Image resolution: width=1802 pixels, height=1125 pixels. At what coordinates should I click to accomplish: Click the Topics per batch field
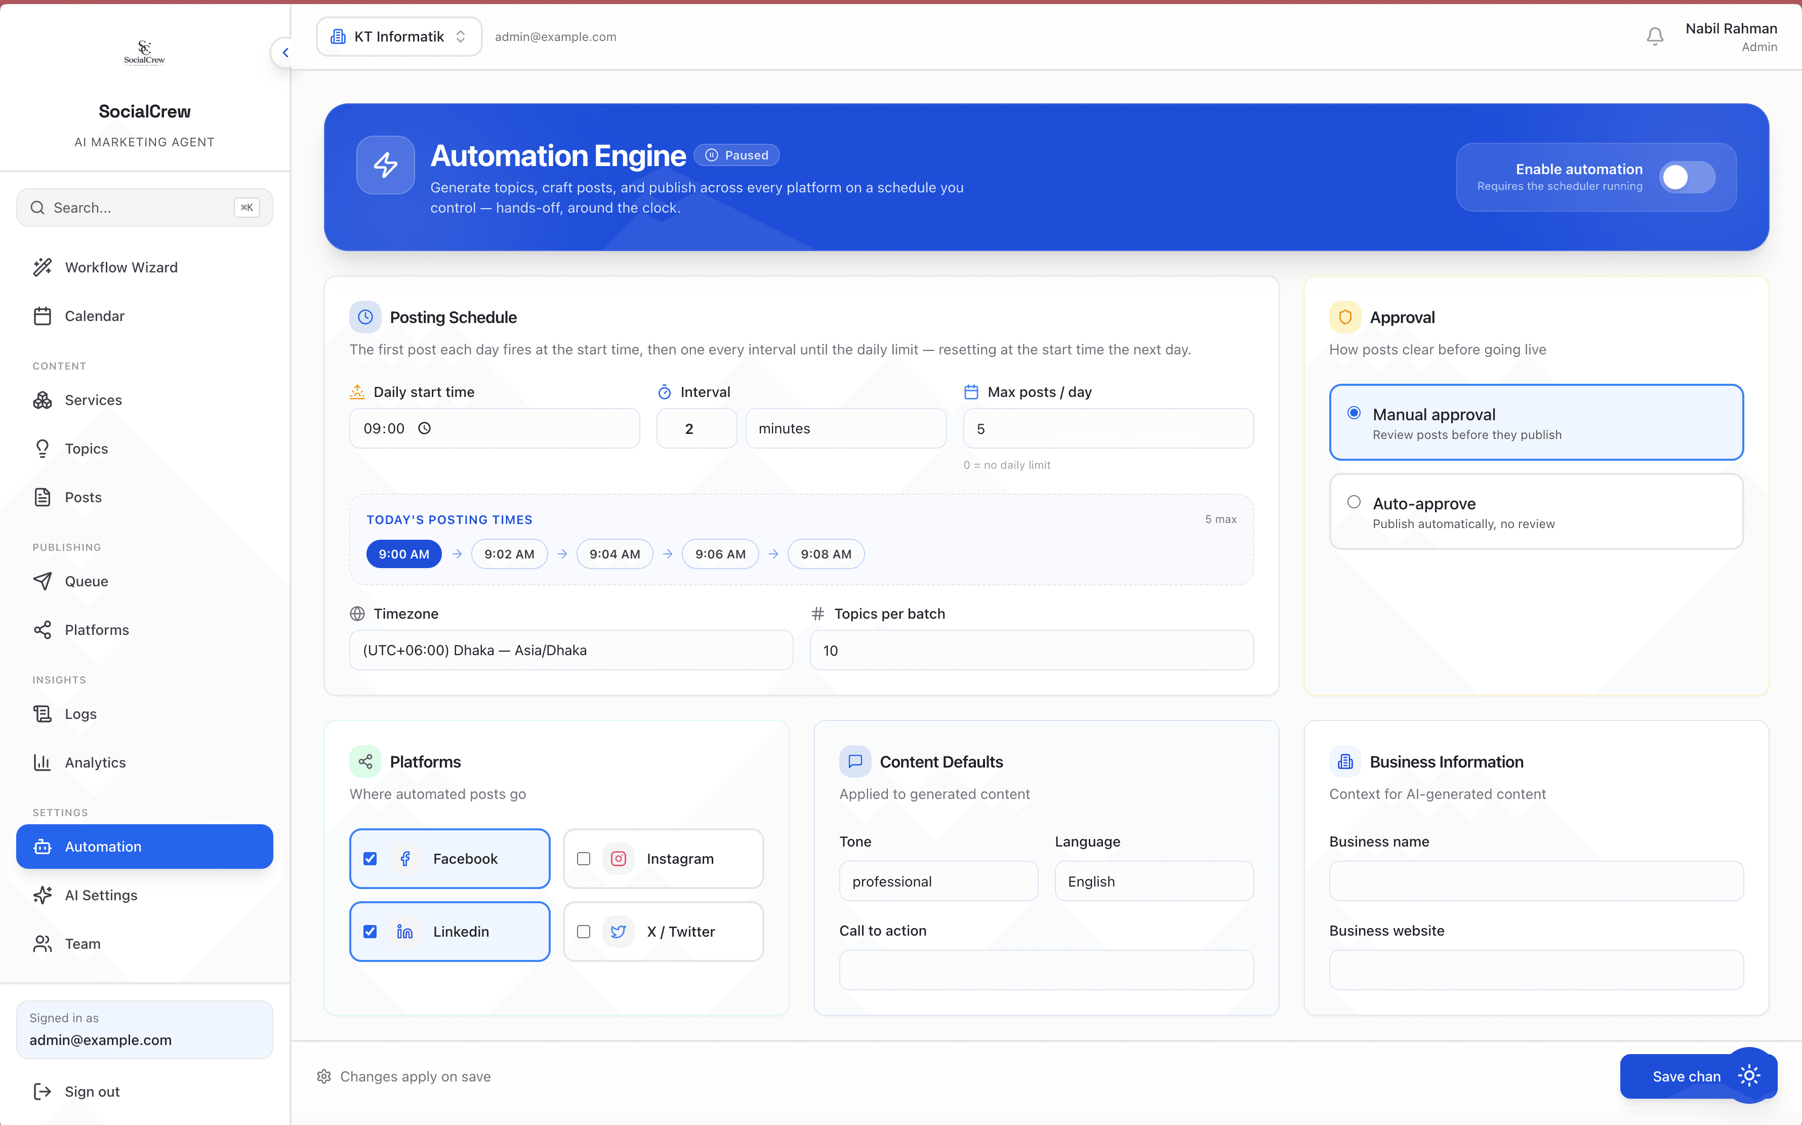pos(1032,650)
